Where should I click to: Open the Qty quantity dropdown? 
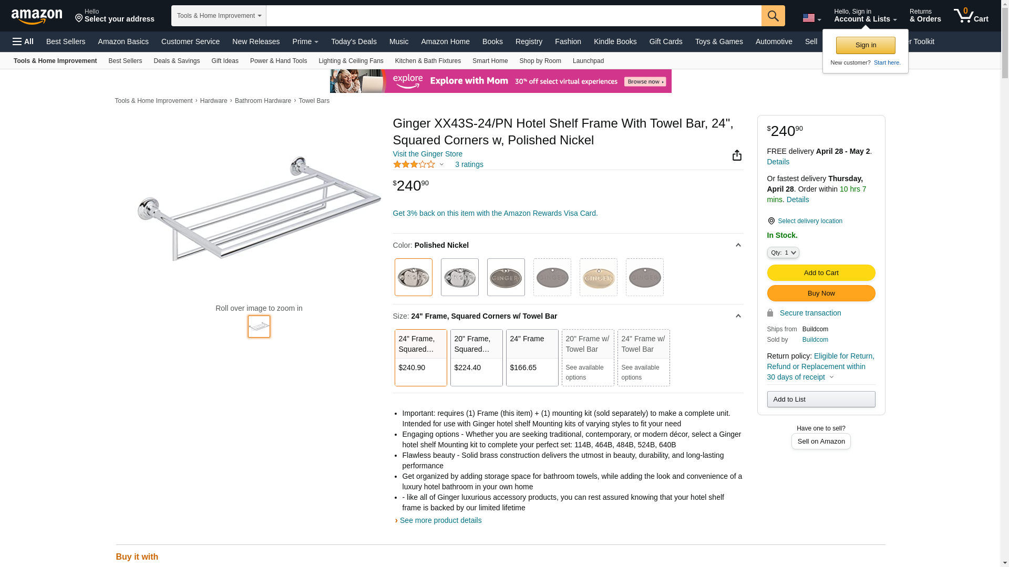(783, 253)
